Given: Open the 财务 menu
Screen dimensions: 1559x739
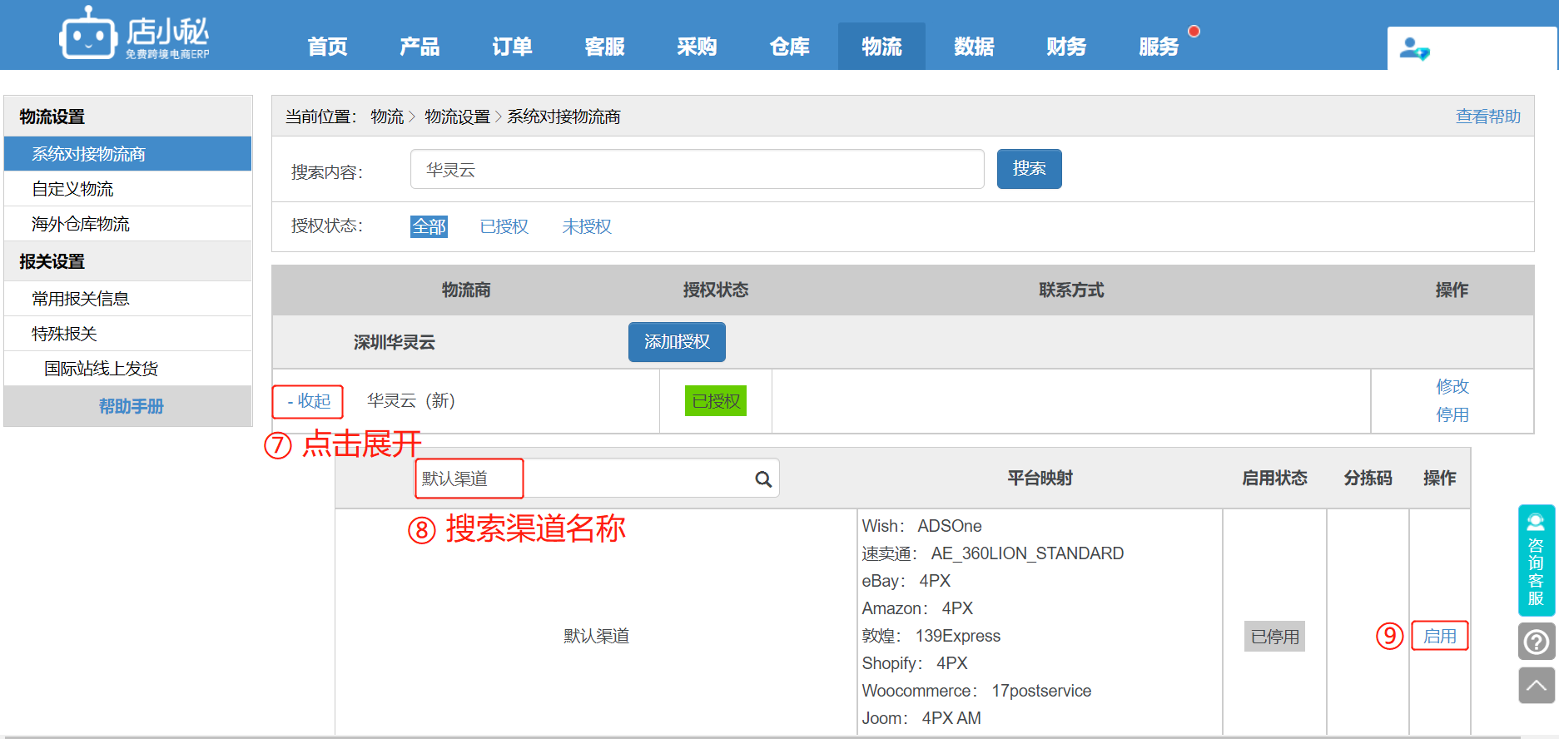Looking at the screenshot, I should (x=1066, y=47).
